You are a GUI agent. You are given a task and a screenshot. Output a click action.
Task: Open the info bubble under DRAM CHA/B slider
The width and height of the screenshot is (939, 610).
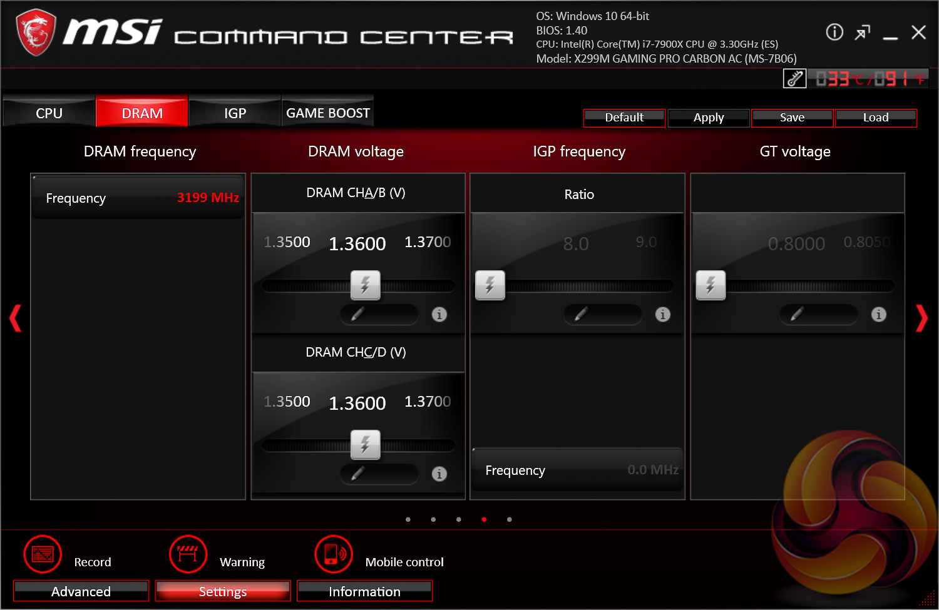click(439, 315)
